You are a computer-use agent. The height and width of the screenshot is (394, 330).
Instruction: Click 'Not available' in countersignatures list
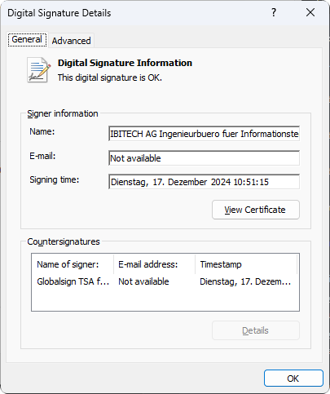(143, 281)
